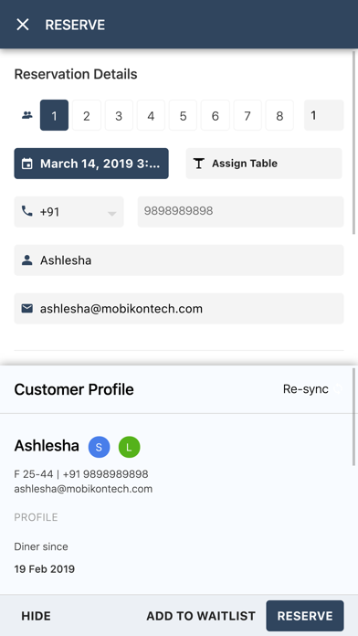Click the table icon in Assign Table
The image size is (358, 636).
point(199,164)
